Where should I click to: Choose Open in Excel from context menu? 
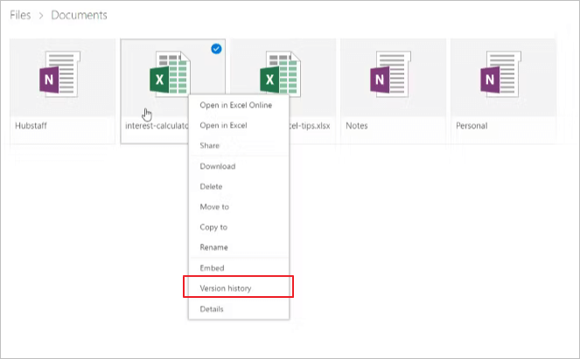(223, 126)
